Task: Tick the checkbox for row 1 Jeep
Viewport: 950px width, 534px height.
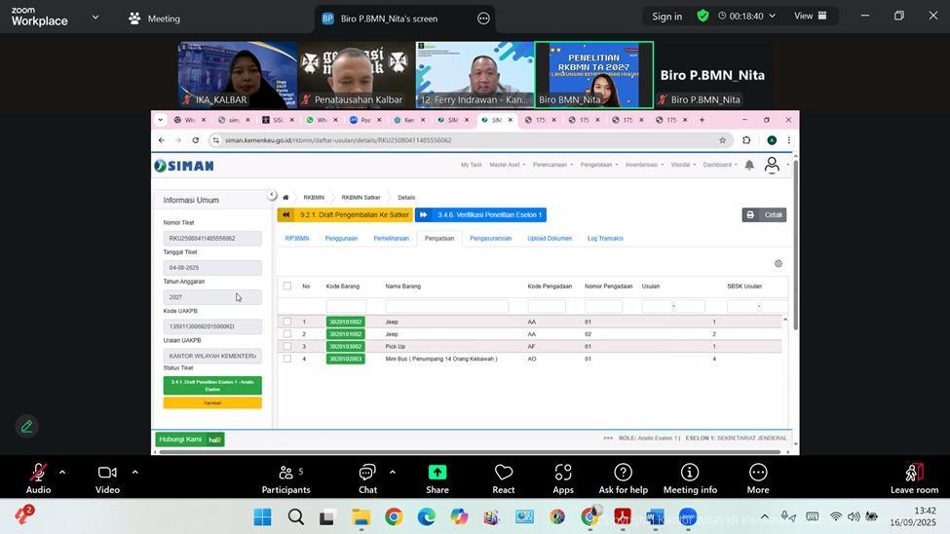Action: point(286,322)
